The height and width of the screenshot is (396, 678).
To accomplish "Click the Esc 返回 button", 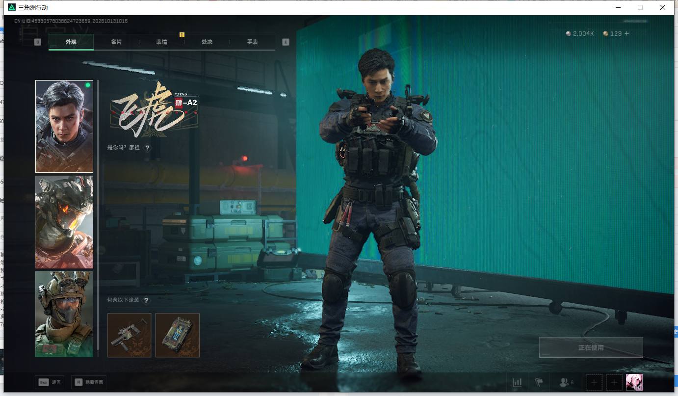I will pyautogui.click(x=50, y=382).
